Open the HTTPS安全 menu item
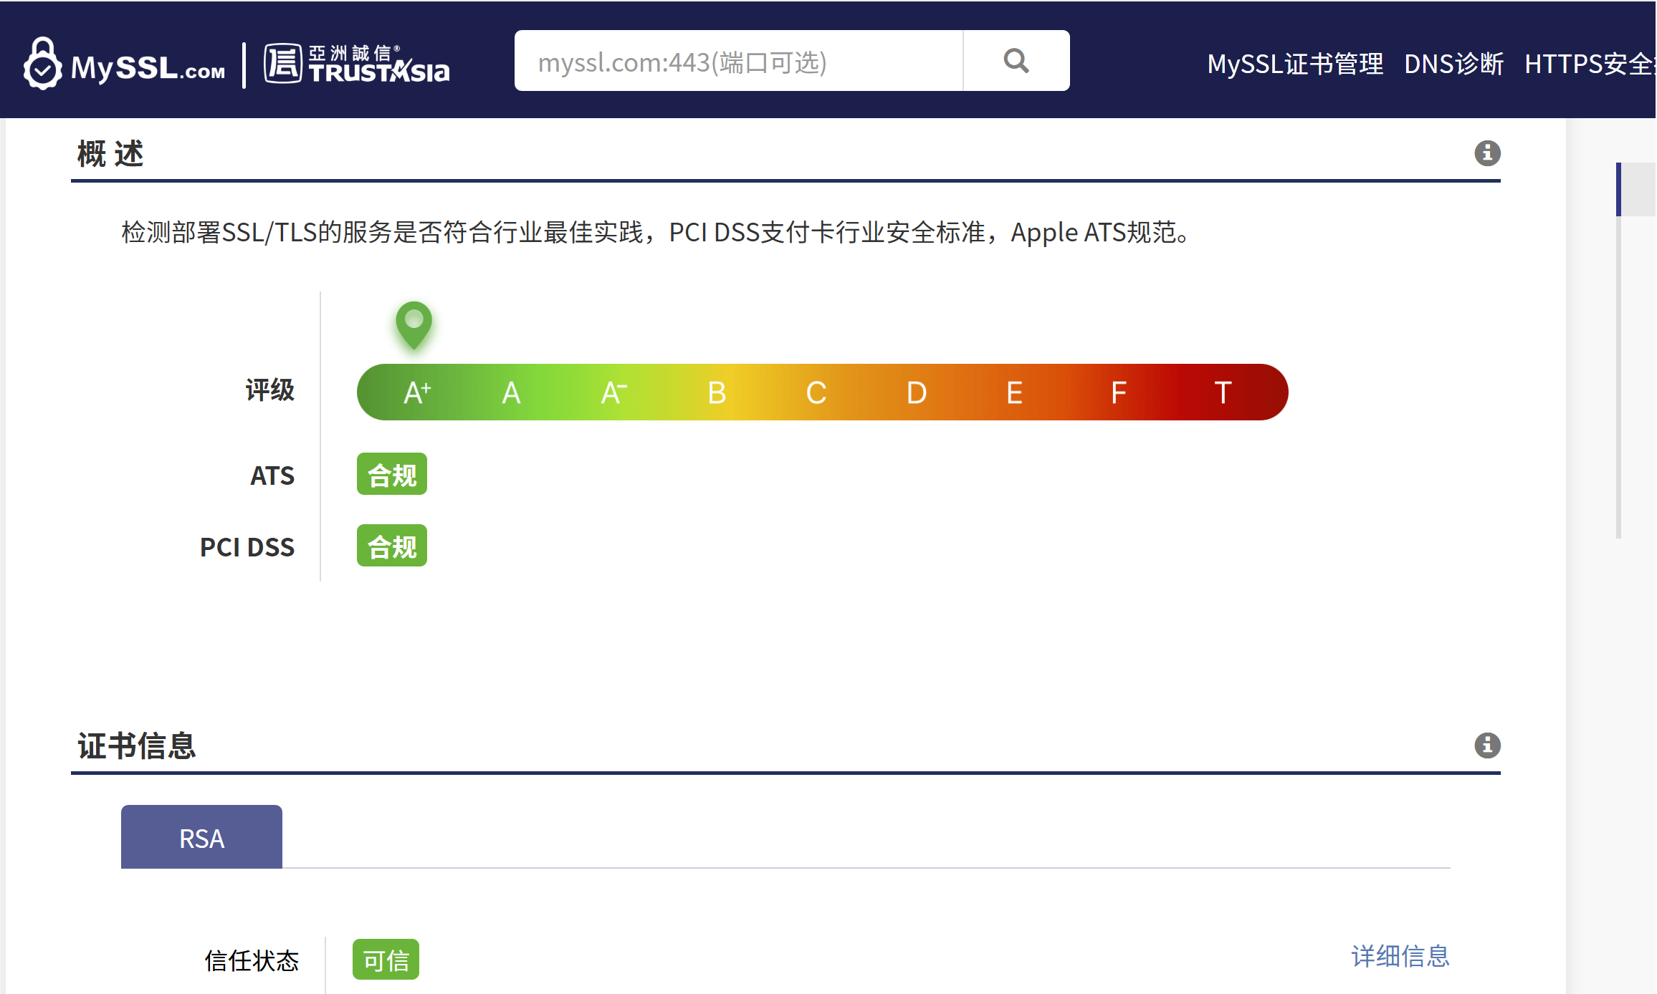Image resolution: width=1657 pixels, height=994 pixels. (x=1588, y=64)
